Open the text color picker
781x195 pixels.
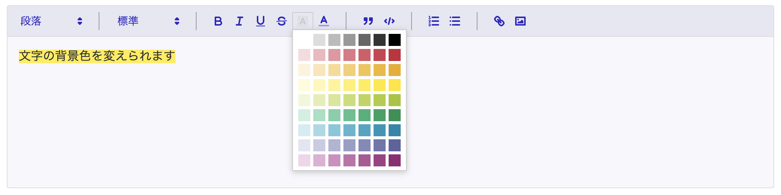tap(323, 21)
